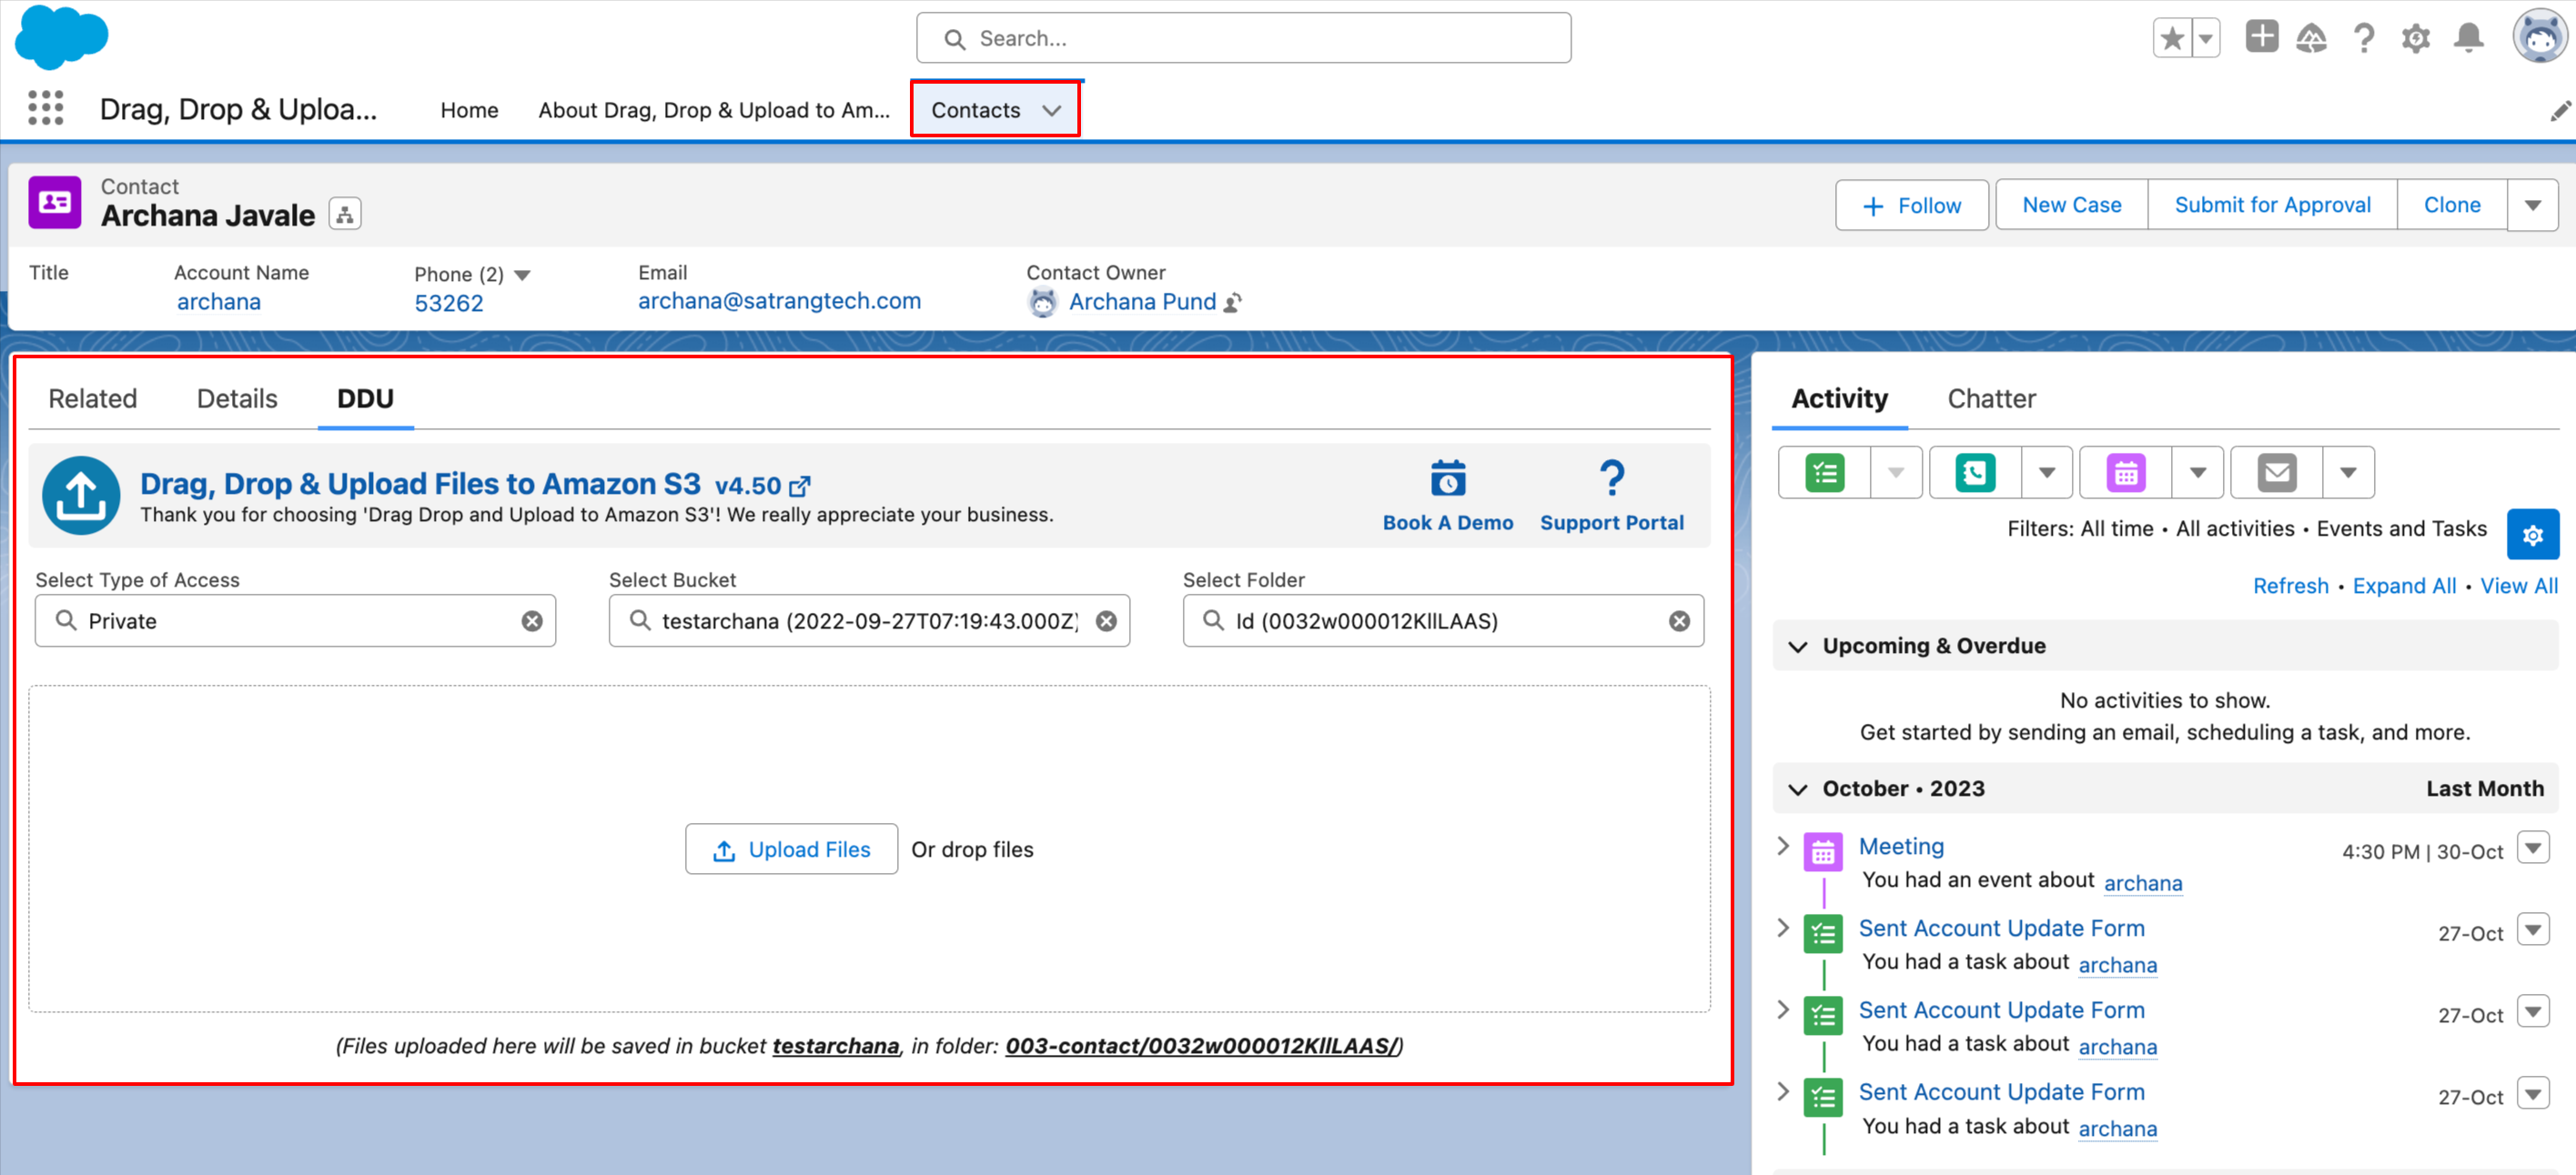Click the New Task icon in Activity
Image resolution: width=2576 pixels, height=1175 pixels.
click(x=1824, y=473)
